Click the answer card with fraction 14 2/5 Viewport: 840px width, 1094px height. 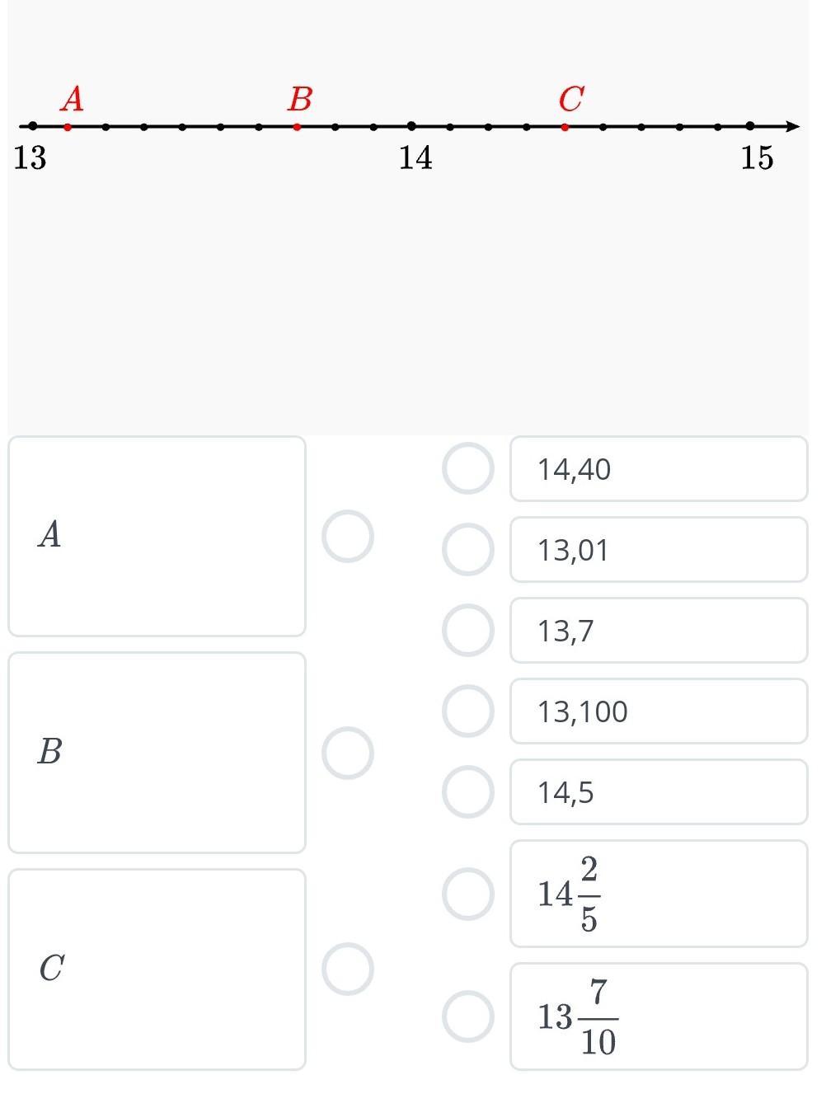(659, 894)
